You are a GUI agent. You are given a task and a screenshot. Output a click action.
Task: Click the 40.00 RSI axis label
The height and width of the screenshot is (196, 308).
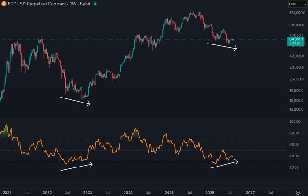click(294, 156)
